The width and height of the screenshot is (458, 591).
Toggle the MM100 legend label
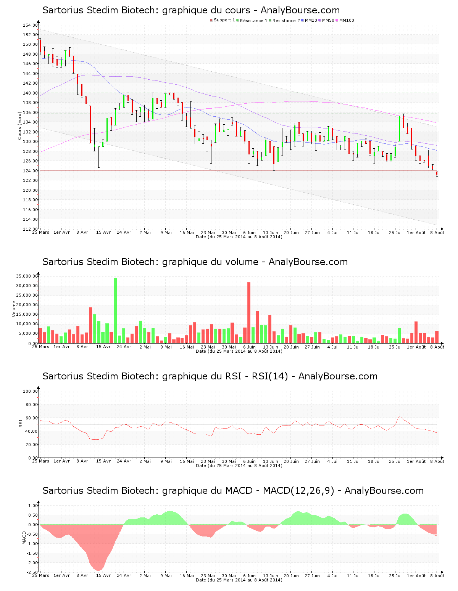click(347, 20)
